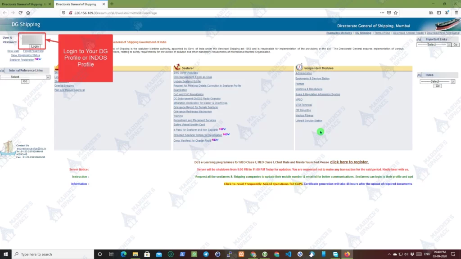Viewport: 461px width, 259px height.
Task: Expand the Important Links dropdown
Action: [x=434, y=45]
